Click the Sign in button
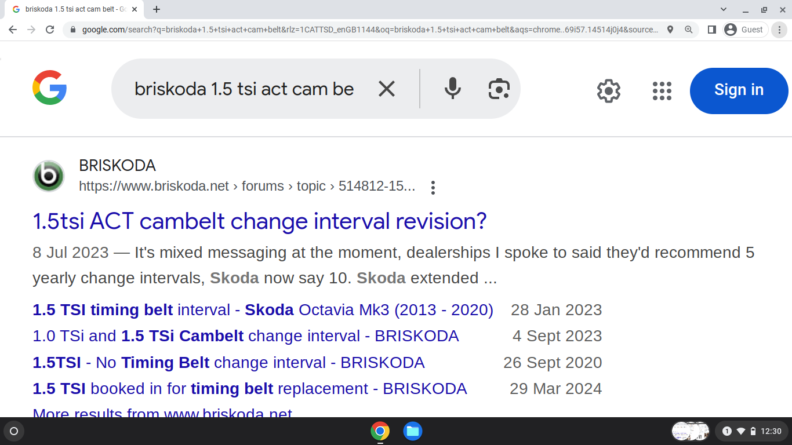 tap(739, 90)
